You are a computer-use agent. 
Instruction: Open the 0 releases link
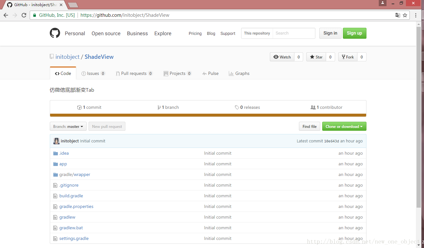(247, 107)
